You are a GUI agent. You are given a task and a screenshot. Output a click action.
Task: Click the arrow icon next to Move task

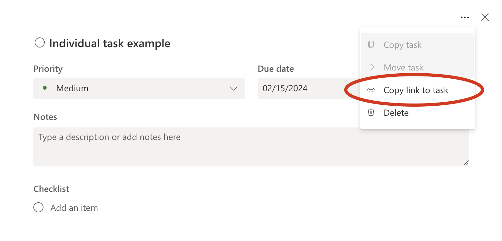371,67
